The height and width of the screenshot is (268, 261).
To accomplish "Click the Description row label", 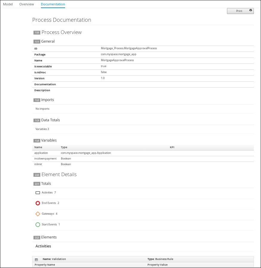I will click(x=42, y=90).
